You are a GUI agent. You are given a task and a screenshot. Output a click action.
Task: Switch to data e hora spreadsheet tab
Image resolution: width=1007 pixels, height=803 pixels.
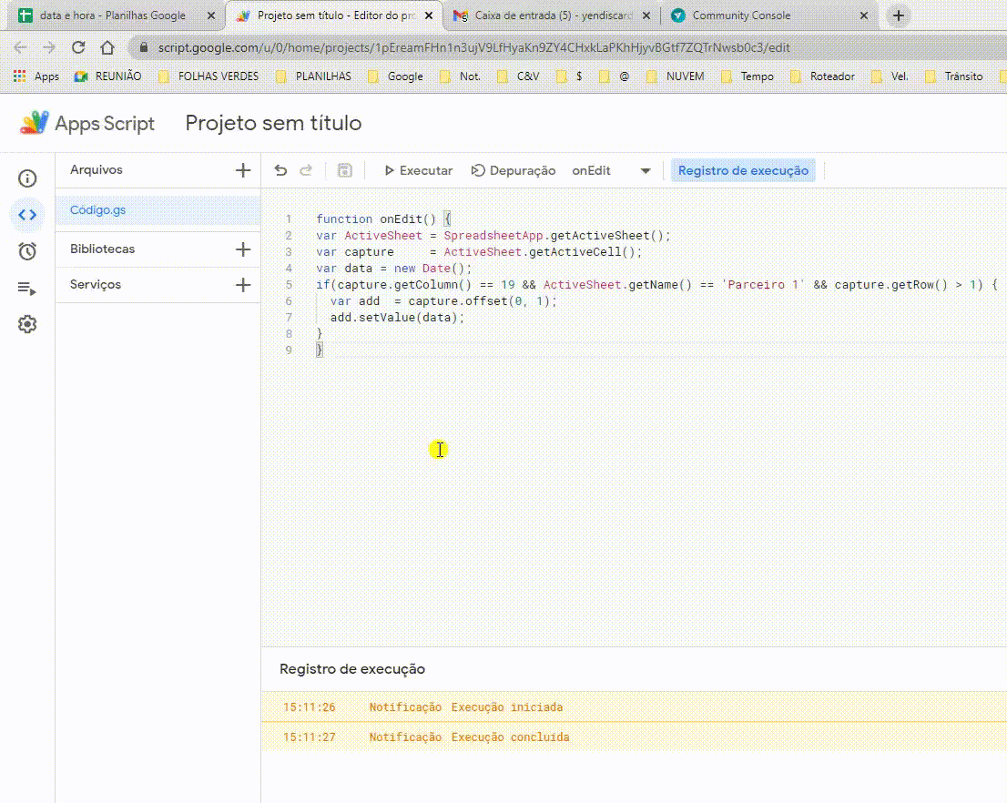point(111,15)
